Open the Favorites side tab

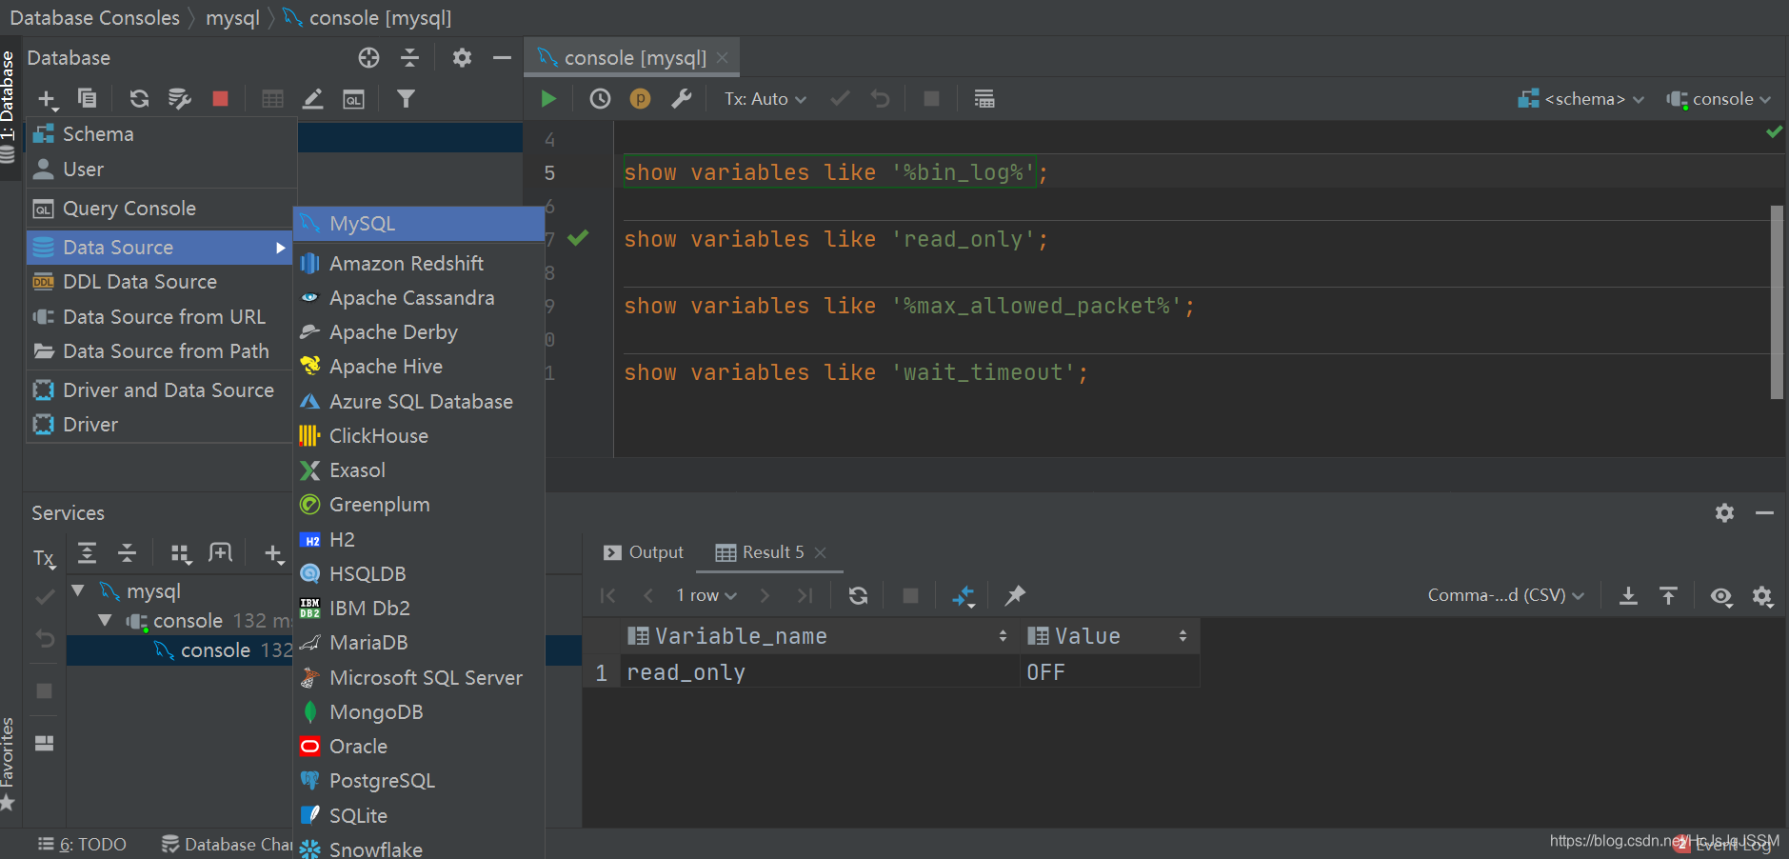pyautogui.click(x=9, y=763)
